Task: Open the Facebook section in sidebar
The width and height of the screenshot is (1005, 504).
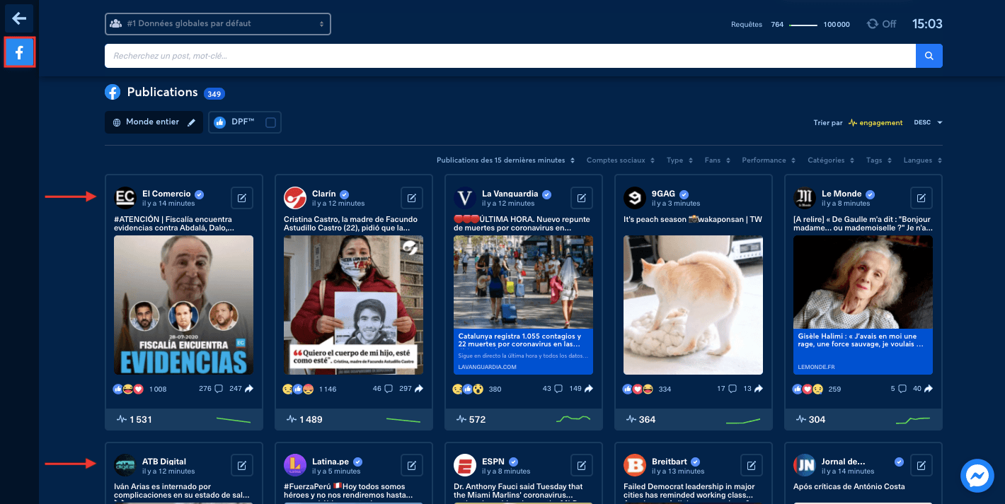Action: pyautogui.click(x=19, y=52)
